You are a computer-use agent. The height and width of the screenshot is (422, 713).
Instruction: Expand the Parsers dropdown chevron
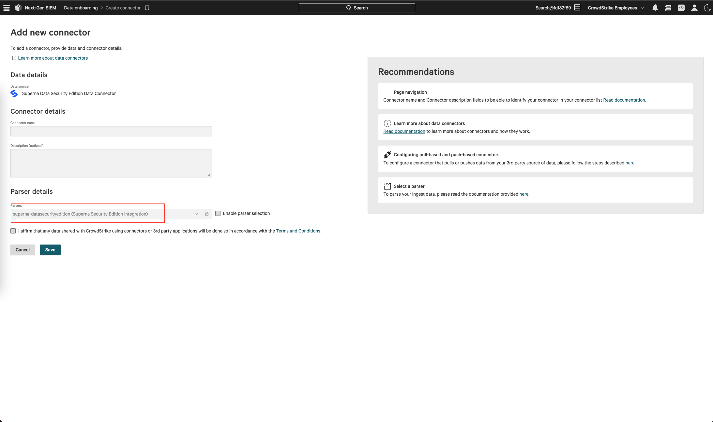point(196,214)
